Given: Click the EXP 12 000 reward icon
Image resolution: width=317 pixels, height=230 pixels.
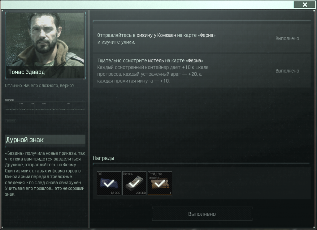Looking at the screenshot, I should tap(109, 183).
